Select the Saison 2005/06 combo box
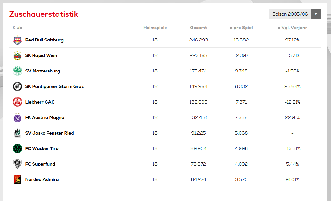This screenshot has width=331, height=201. (x=295, y=14)
